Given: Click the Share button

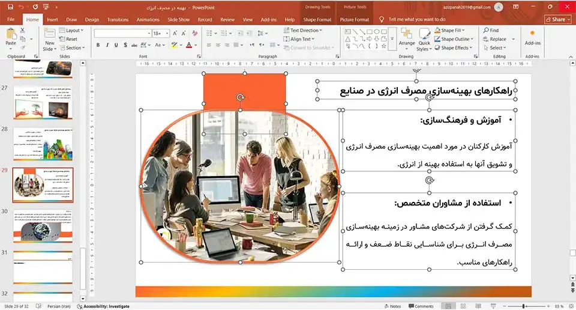Looking at the screenshot, I should click(x=557, y=19).
